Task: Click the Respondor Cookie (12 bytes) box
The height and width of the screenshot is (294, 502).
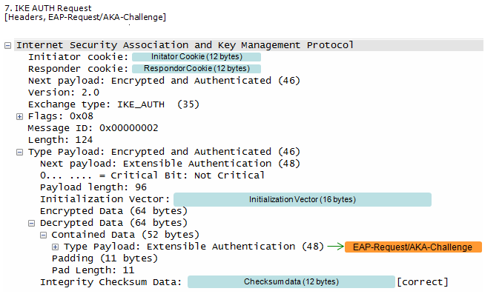Action: (x=196, y=69)
